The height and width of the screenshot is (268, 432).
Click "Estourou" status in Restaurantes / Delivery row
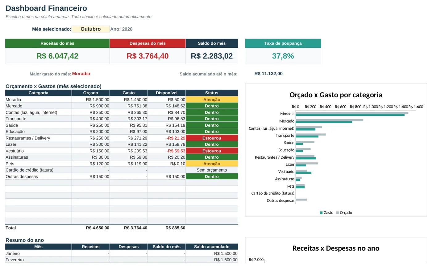[212, 138]
